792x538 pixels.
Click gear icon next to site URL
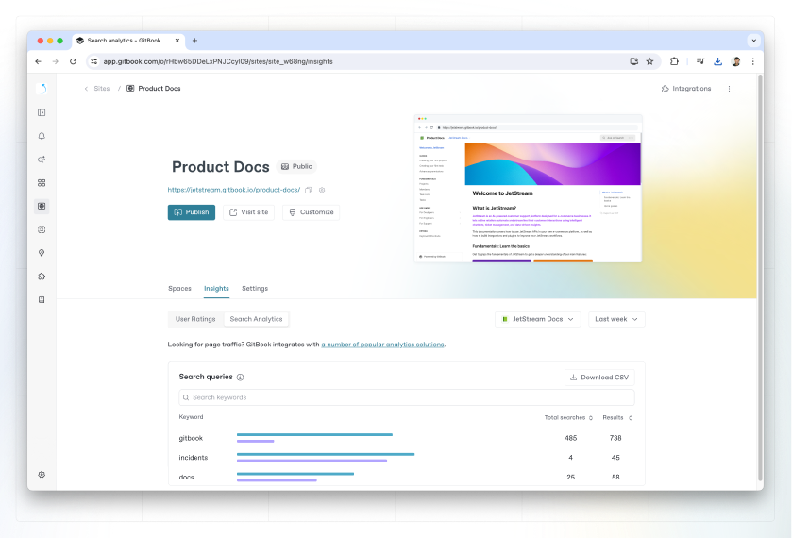(322, 190)
